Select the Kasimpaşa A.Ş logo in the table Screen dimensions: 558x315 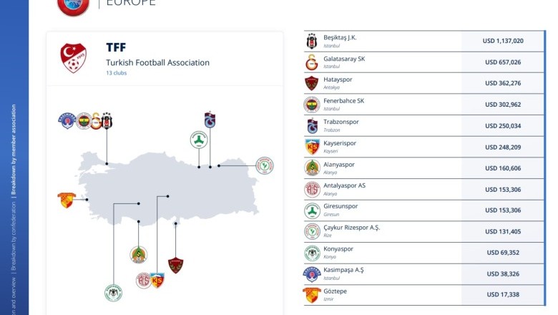tap(312, 274)
